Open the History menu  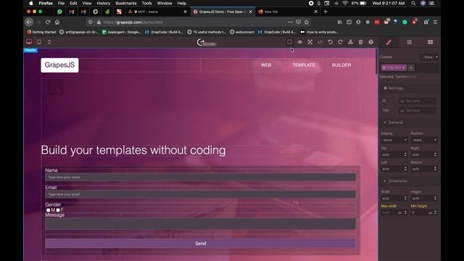[x=103, y=3]
